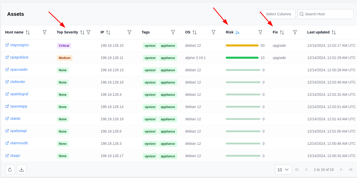
Task: Open the filter on Host name column
Action: click(x=45, y=32)
